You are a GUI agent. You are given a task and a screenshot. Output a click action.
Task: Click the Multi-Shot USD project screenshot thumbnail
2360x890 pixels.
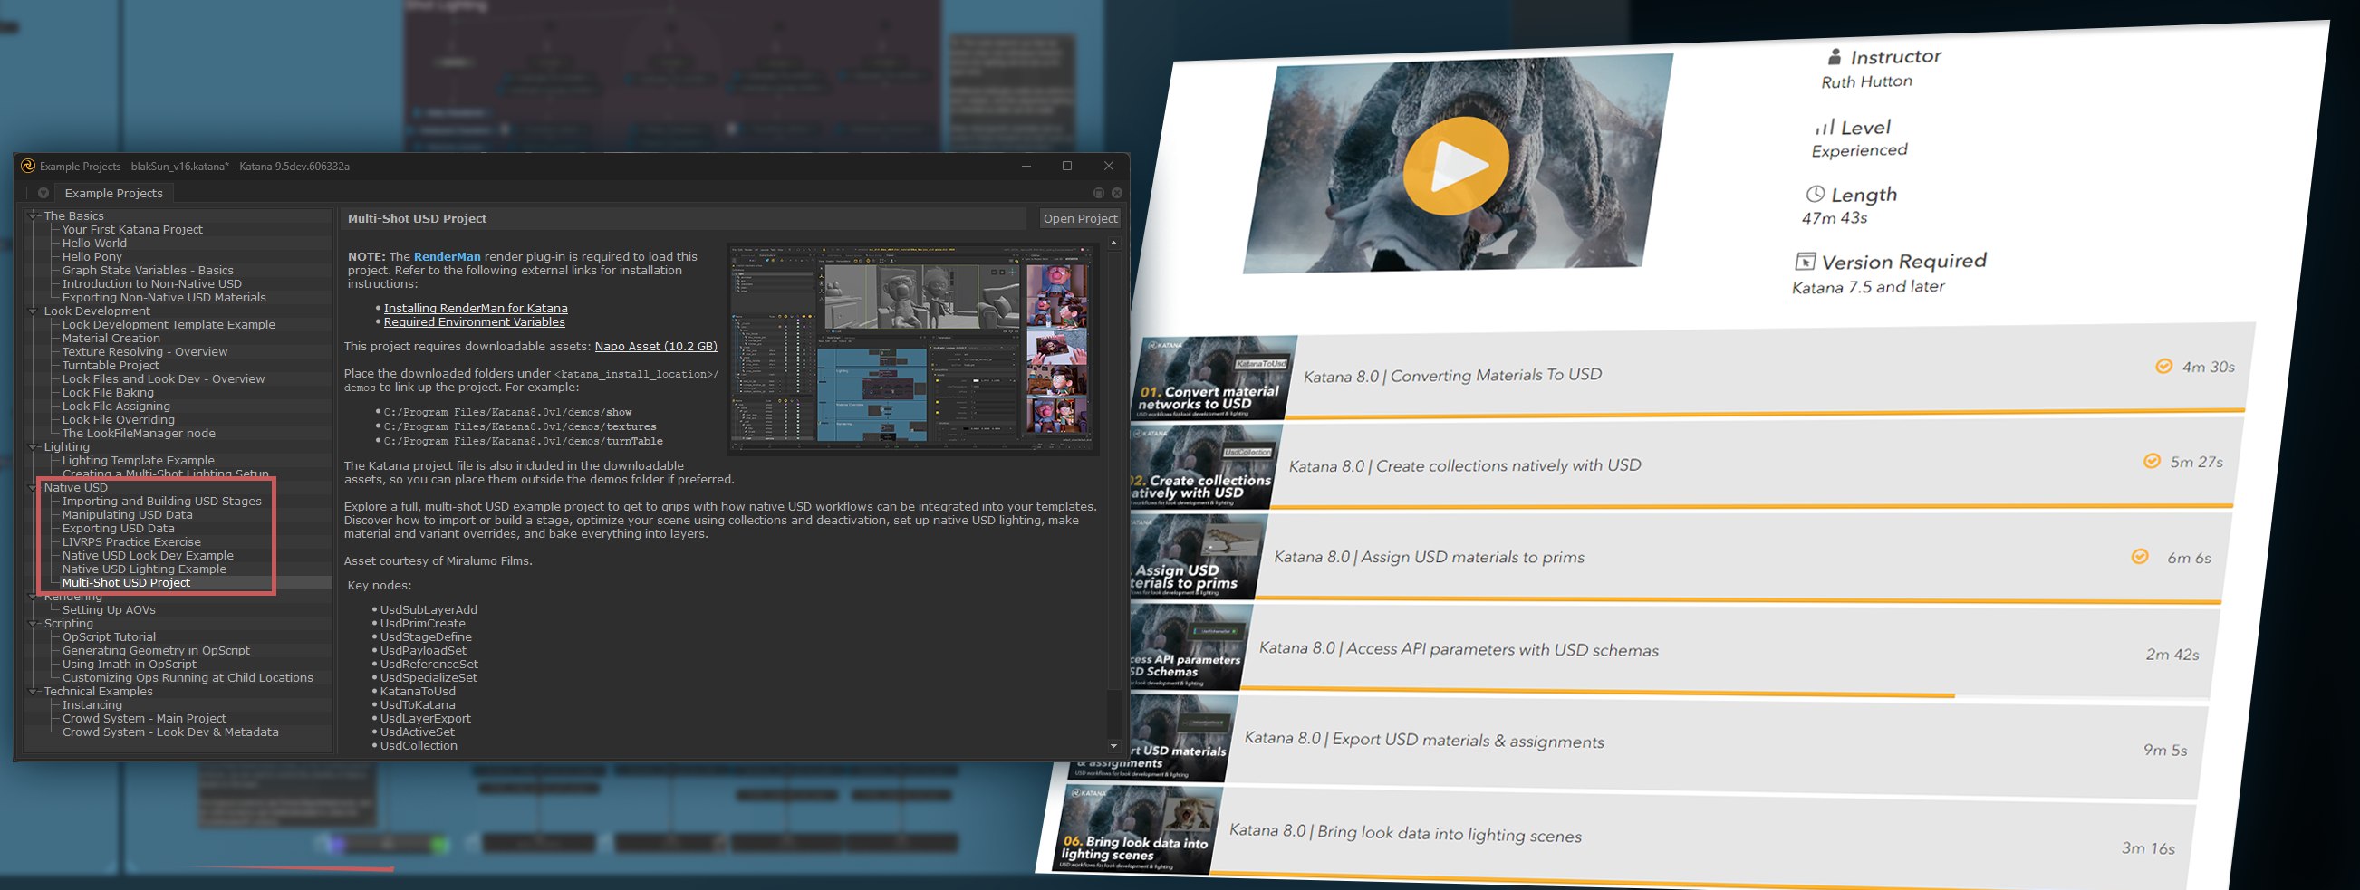(x=912, y=348)
